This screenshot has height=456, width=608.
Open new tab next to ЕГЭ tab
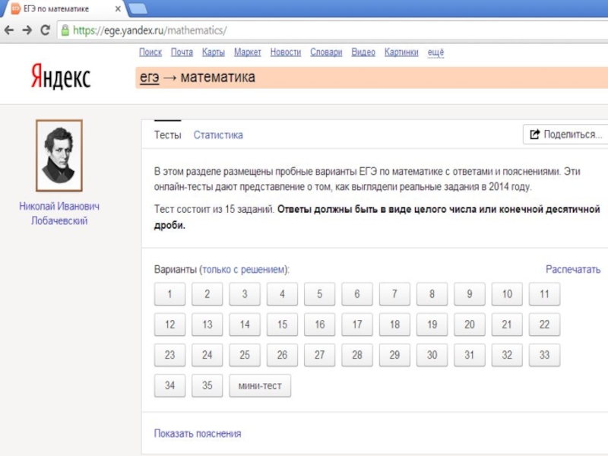(138, 8)
